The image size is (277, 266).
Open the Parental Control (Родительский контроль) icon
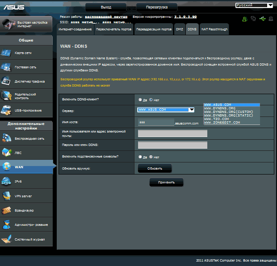(x=6, y=96)
